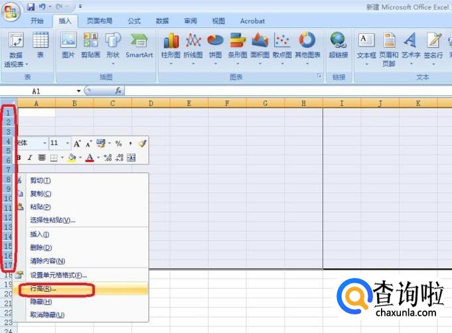Insert a line chart (折线图)

[x=193, y=48]
